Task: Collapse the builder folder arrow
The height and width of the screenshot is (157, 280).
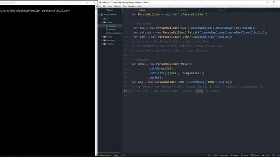Action: pos(102,22)
